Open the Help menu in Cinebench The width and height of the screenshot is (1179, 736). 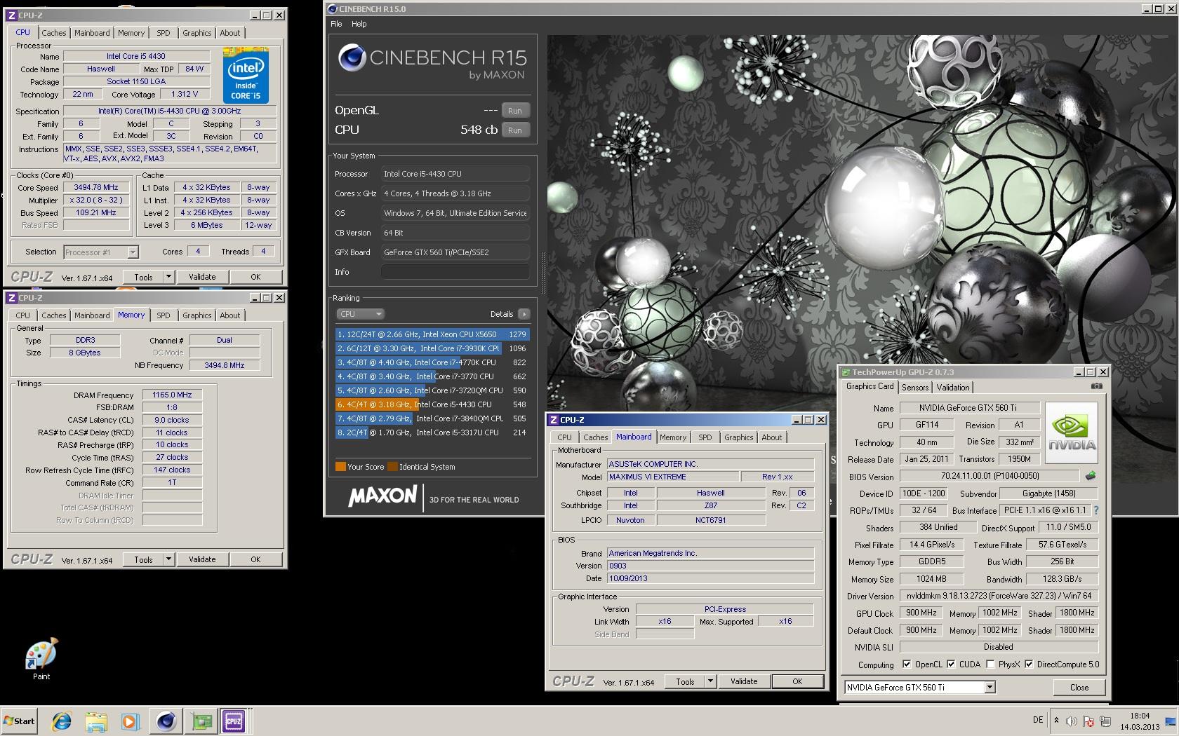pyautogui.click(x=359, y=24)
